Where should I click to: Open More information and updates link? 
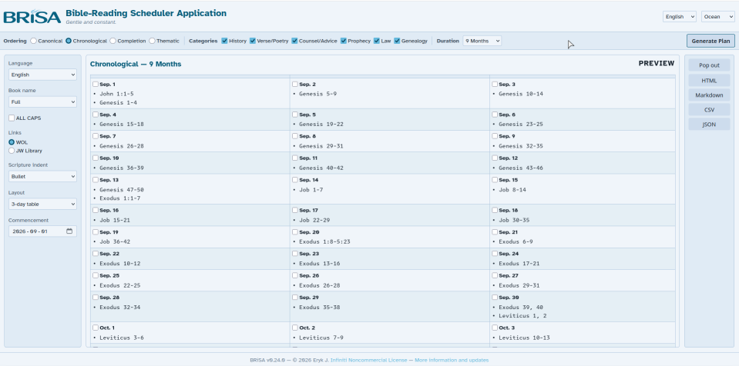click(452, 361)
